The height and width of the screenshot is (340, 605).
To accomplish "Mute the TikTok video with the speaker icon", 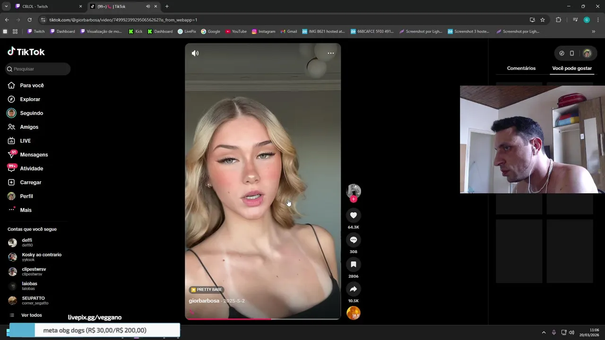I will tap(195, 53).
